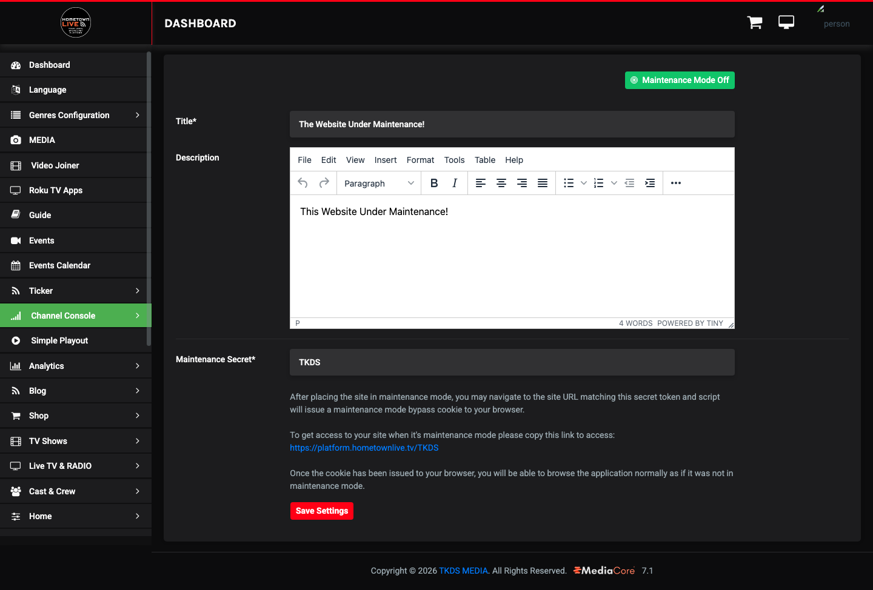Screen dimensions: 873x590
Task: Expand the Shop submenu
Action: 138,416
